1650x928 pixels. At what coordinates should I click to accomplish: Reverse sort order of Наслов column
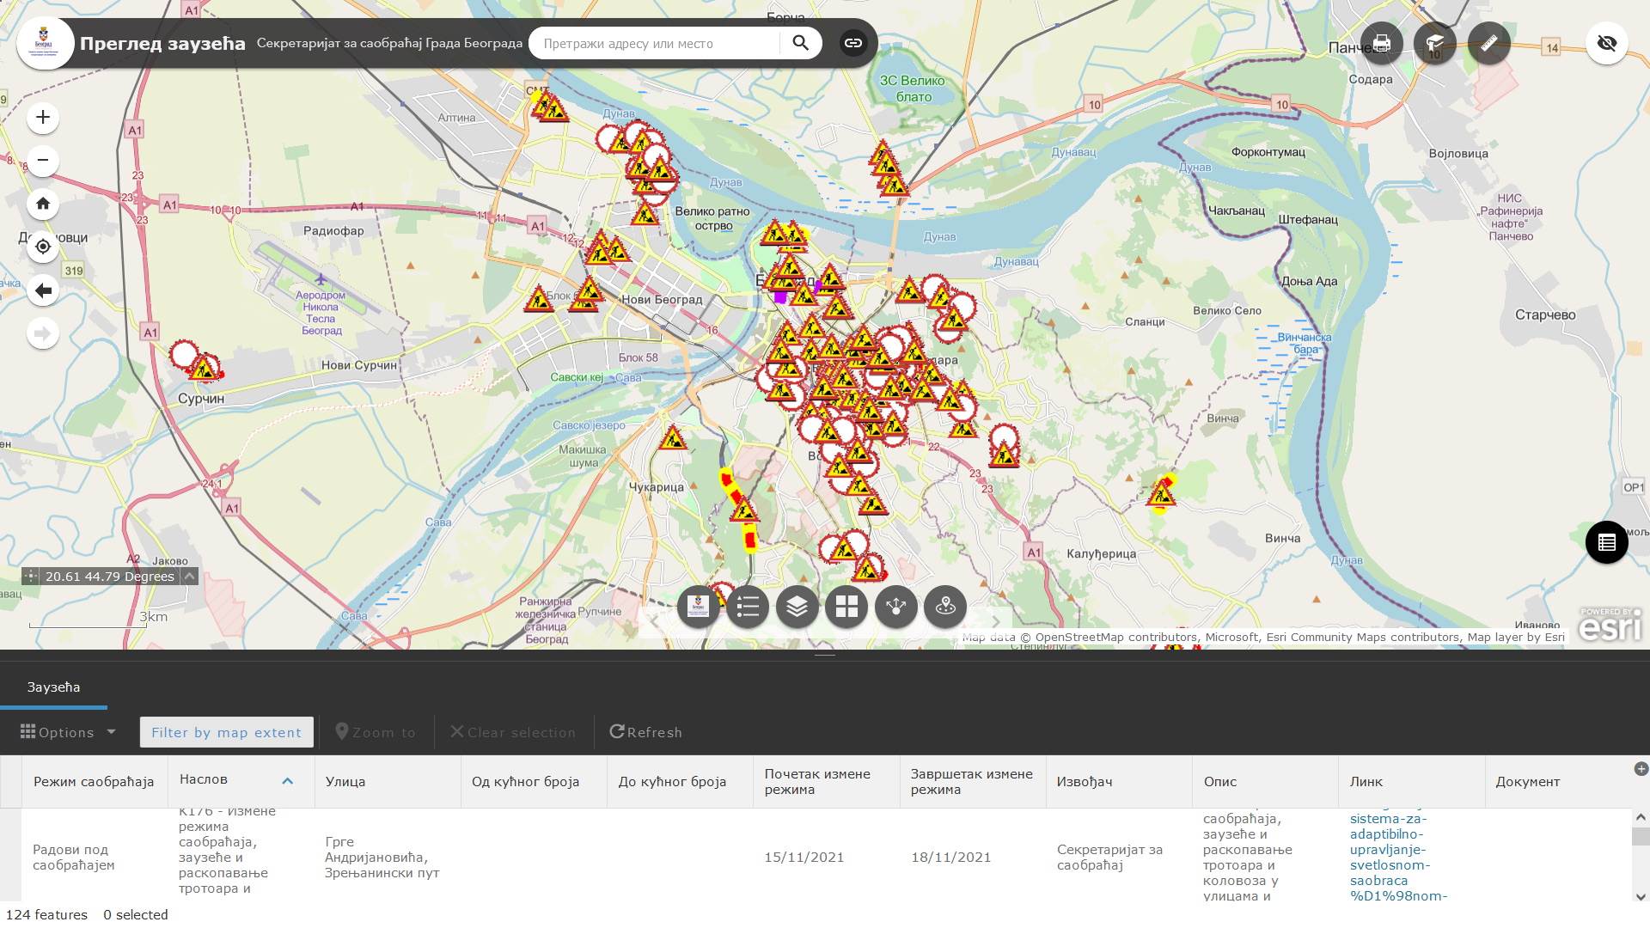point(288,781)
